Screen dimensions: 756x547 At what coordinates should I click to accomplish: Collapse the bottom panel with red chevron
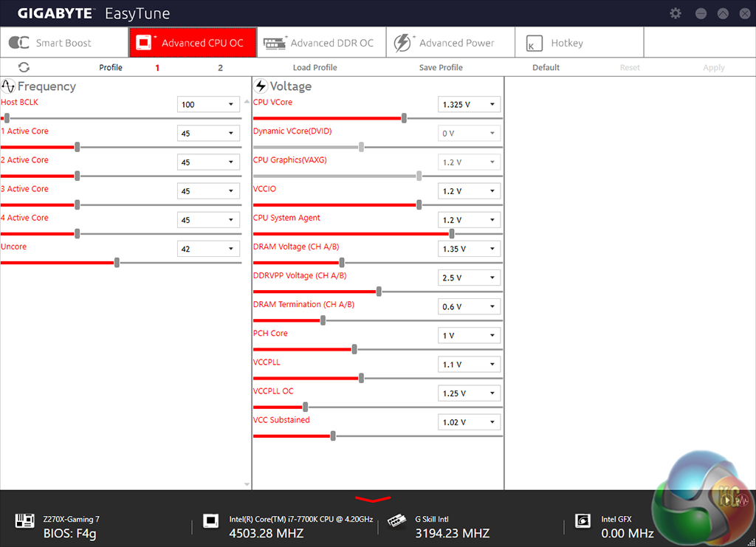[373, 499]
